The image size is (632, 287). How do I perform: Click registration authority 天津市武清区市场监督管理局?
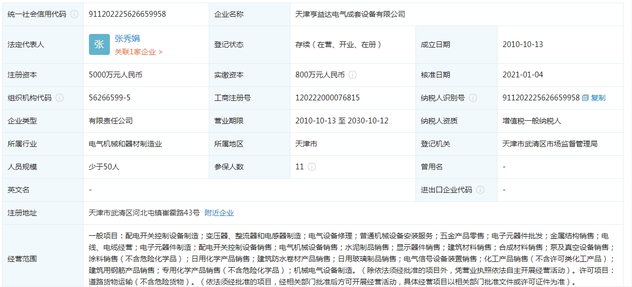tap(550, 144)
